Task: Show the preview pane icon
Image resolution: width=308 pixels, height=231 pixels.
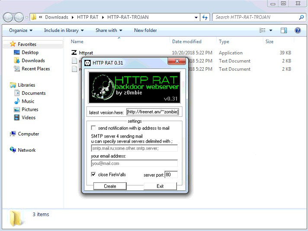Action: [284, 30]
